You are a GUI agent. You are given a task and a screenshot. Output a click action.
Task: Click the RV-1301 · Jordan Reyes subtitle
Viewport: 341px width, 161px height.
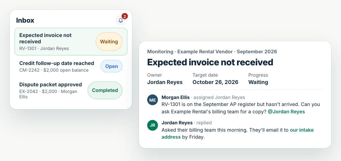coord(44,49)
